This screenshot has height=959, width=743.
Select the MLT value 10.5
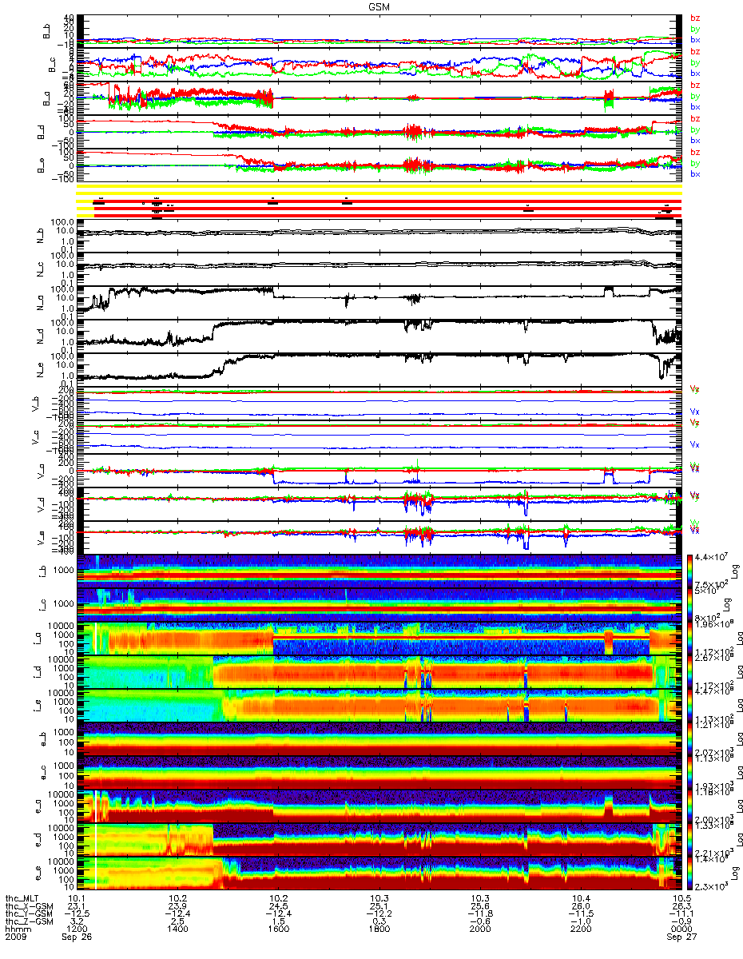681,899
